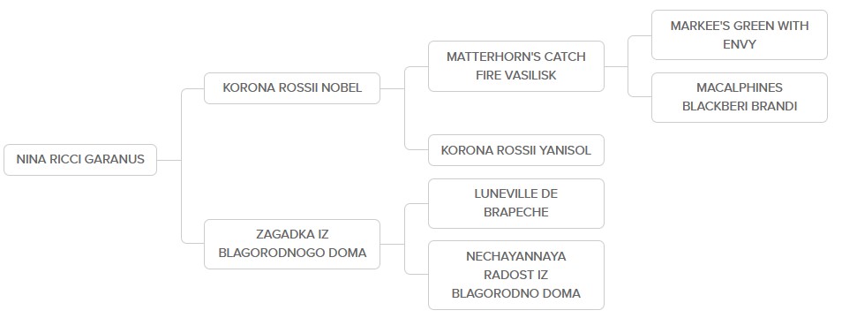Click the MACALPHINES BLACKBERI BRANDI box
Image resolution: width=857 pixels, height=318 pixels.
(740, 97)
